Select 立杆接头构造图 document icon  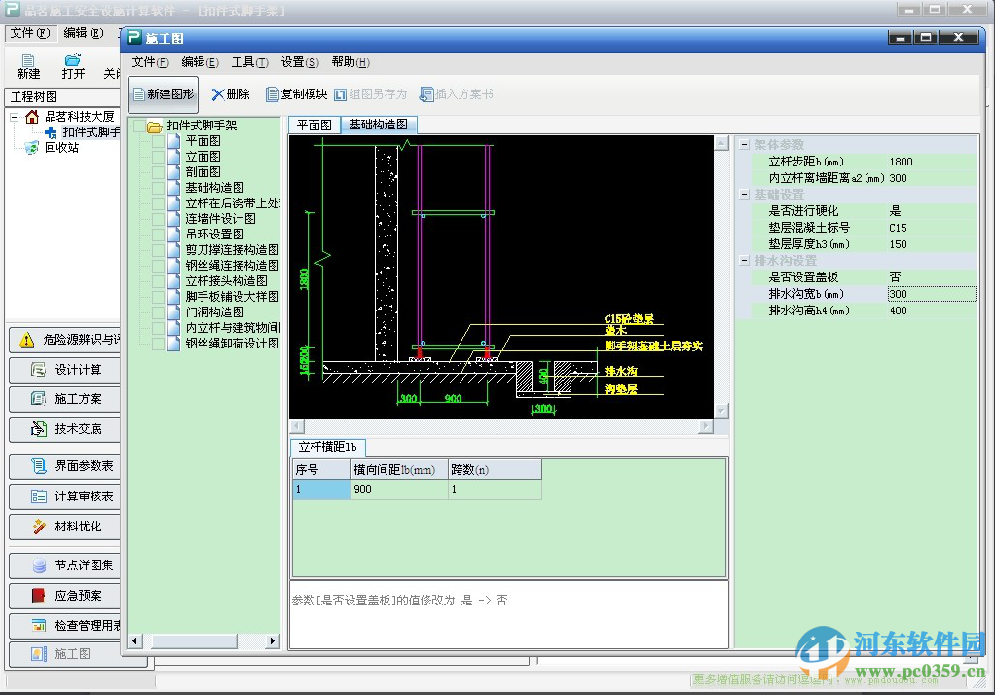click(174, 281)
